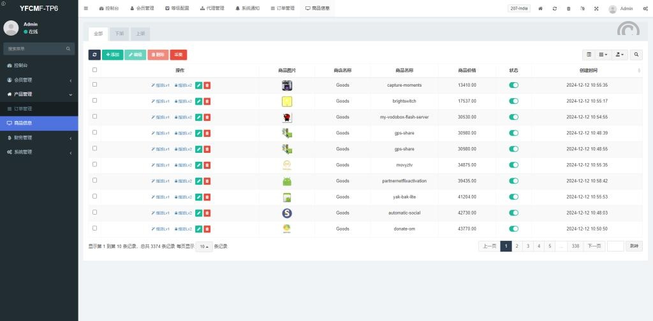Viewport: 653px width, 321px height.
Task: Click the trash icon in top bar
Action: 568,9
